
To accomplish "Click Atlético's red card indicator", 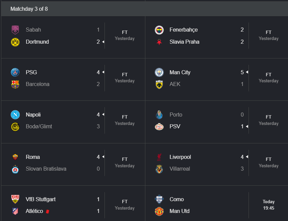I will [x=48, y=211].
